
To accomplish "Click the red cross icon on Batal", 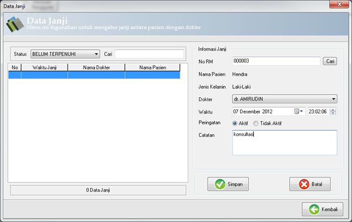I will 304,185.
